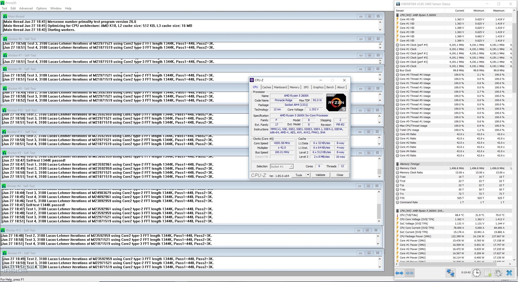The image size is (518, 282).
Task: Click the Worker #4 vertical scrollbar thumb
Action: point(379,211)
